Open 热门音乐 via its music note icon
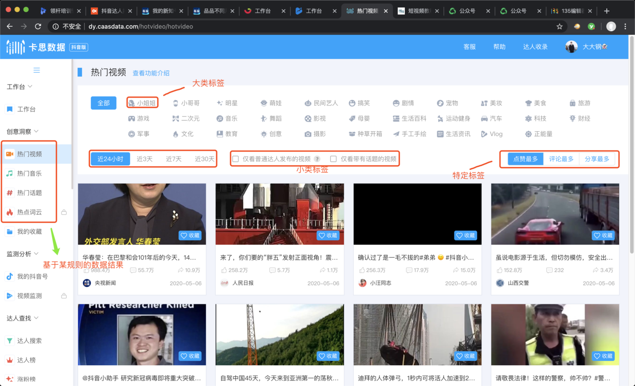Viewport: 635px width, 386px height. [x=9, y=173]
